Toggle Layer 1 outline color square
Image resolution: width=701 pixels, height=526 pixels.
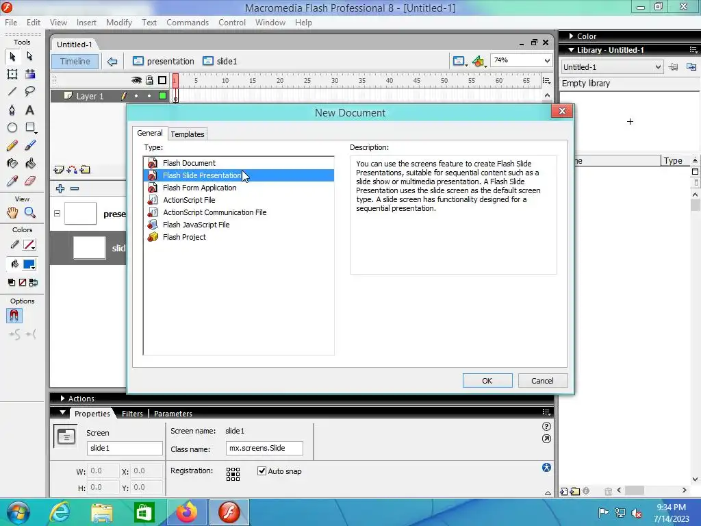tap(163, 96)
